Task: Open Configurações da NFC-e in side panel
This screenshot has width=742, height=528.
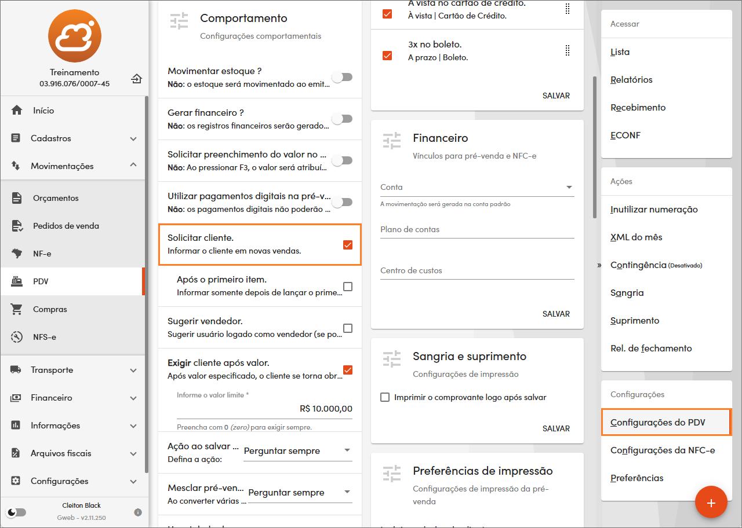Action: click(663, 450)
